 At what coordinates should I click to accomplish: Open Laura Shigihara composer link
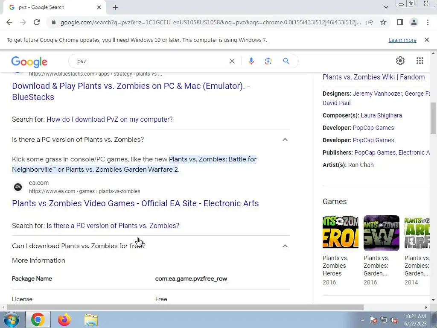tap(381, 115)
